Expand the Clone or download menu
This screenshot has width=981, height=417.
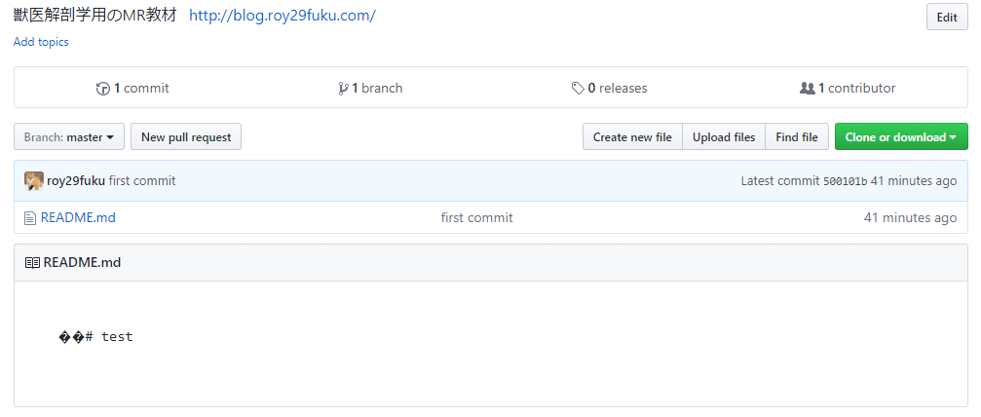(x=901, y=136)
